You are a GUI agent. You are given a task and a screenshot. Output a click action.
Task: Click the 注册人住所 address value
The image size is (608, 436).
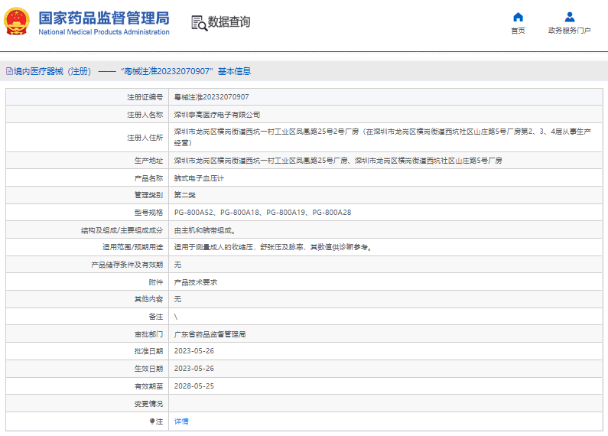click(382, 138)
